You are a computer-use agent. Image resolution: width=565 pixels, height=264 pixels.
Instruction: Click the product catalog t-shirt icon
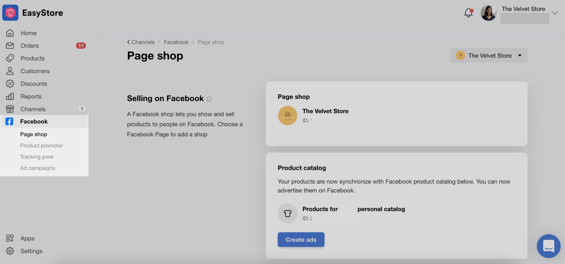pos(287,213)
